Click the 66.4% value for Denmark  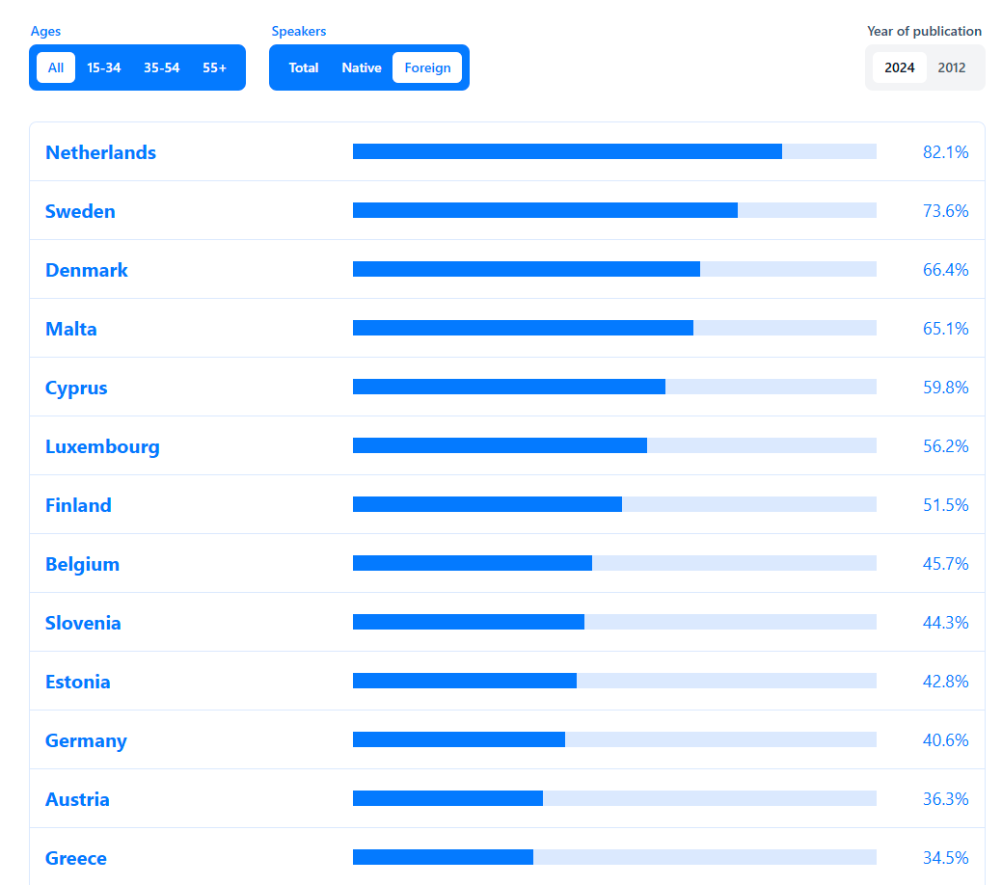click(946, 270)
